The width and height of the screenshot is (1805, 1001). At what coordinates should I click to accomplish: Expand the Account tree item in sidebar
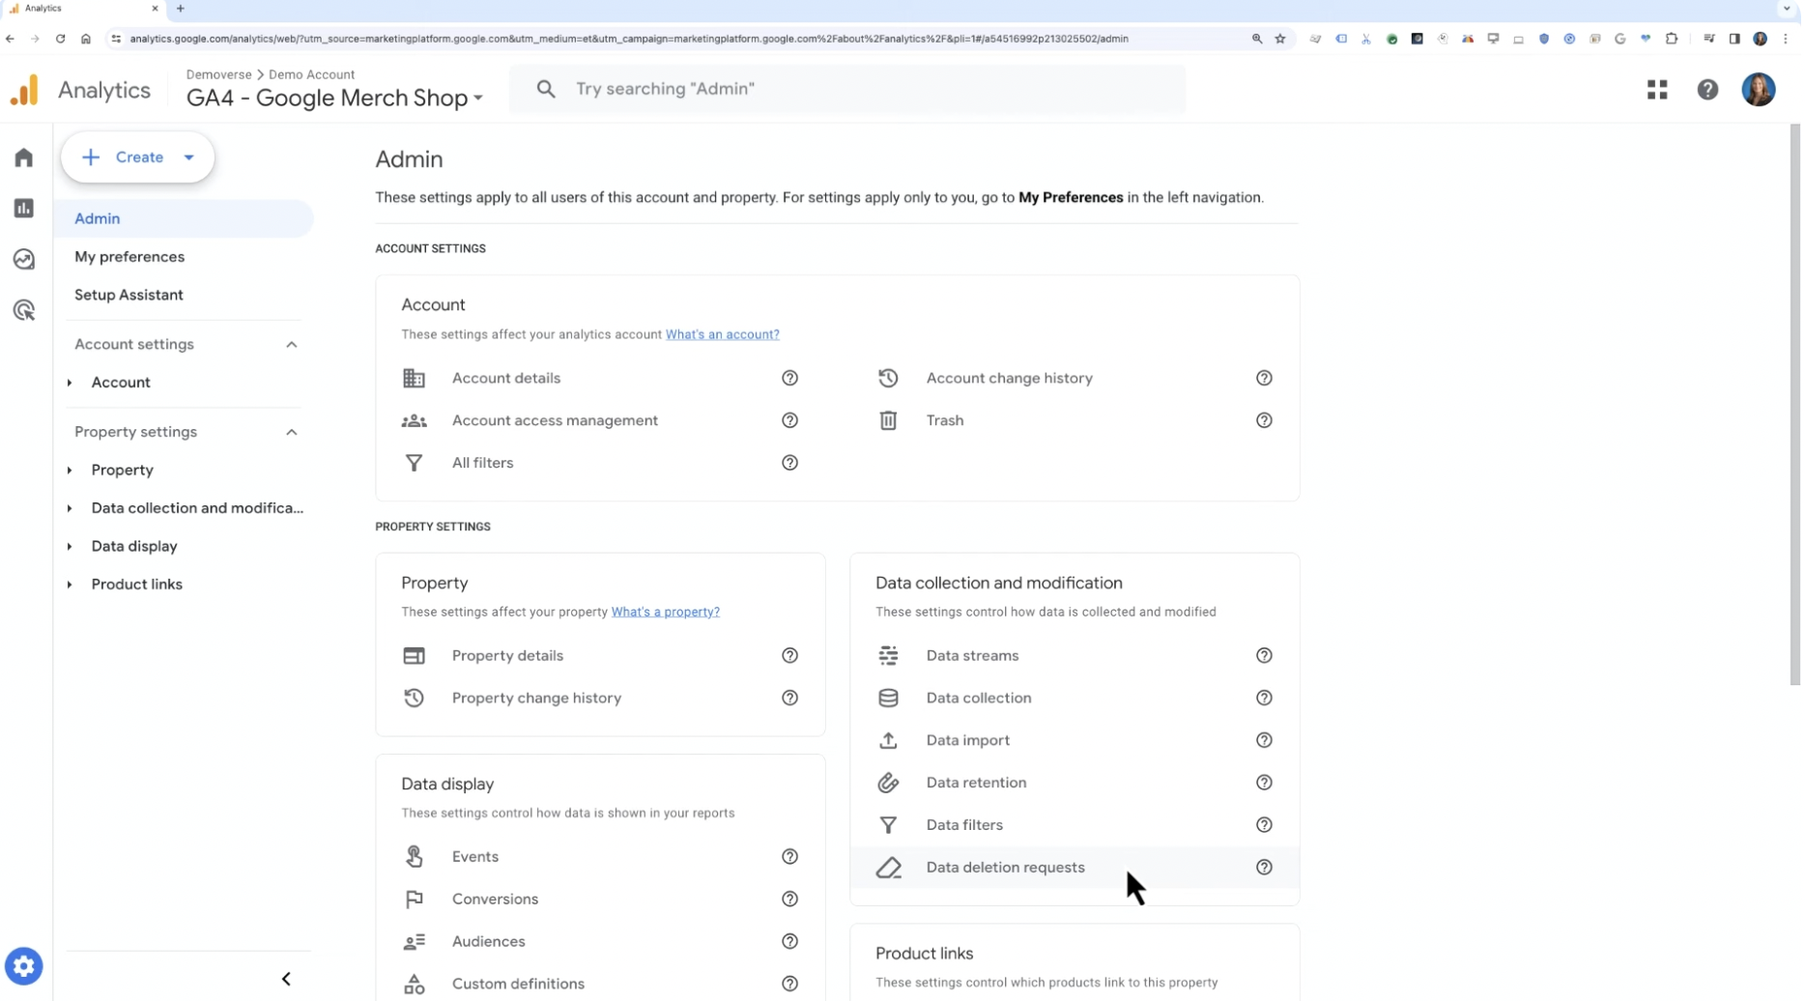(x=70, y=383)
